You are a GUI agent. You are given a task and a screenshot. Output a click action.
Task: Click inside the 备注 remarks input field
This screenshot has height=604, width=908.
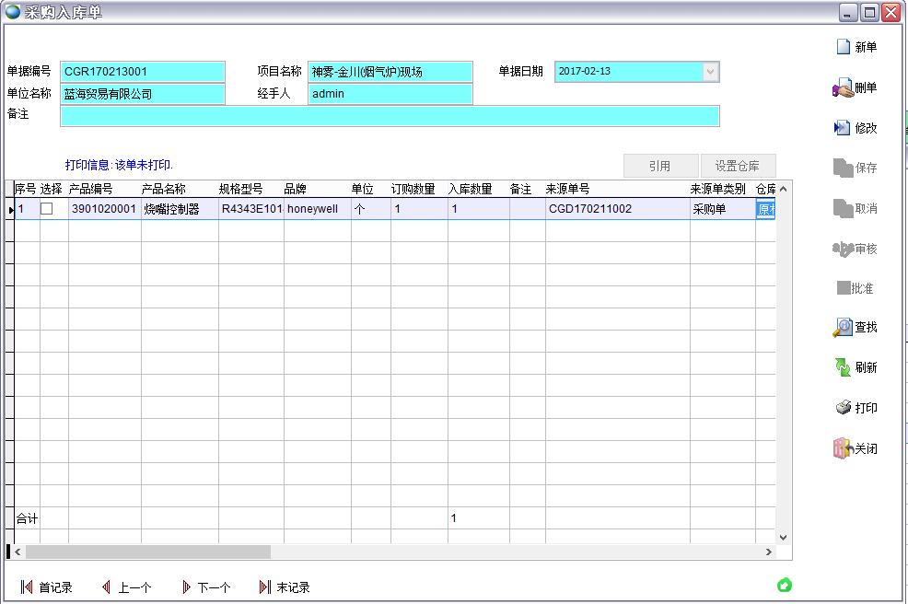point(368,116)
